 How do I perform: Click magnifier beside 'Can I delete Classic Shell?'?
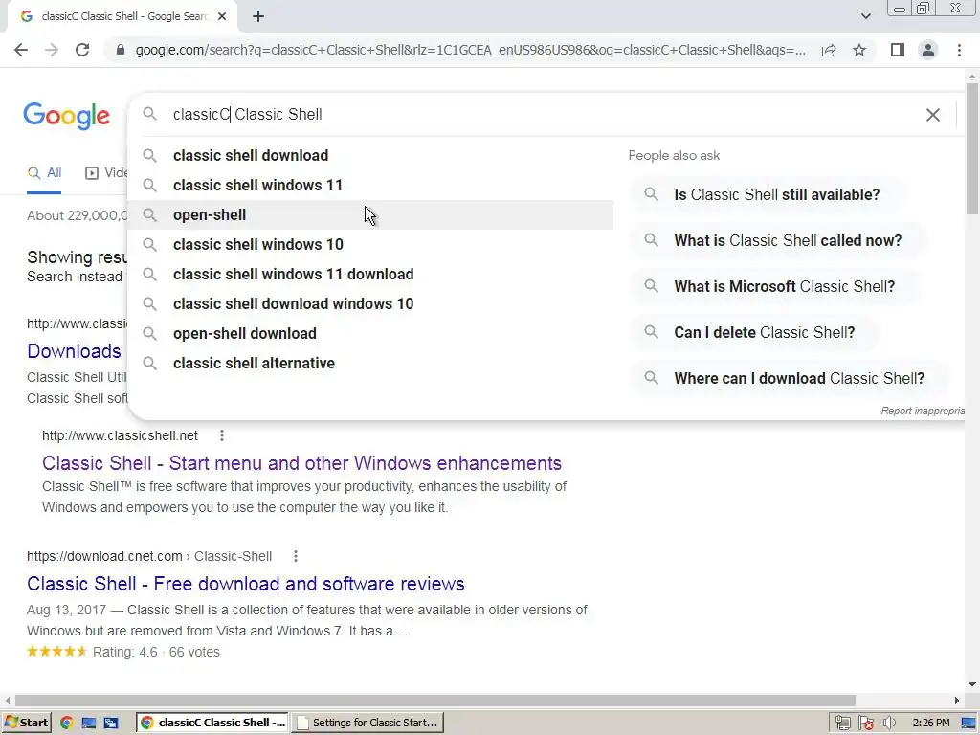pos(651,332)
